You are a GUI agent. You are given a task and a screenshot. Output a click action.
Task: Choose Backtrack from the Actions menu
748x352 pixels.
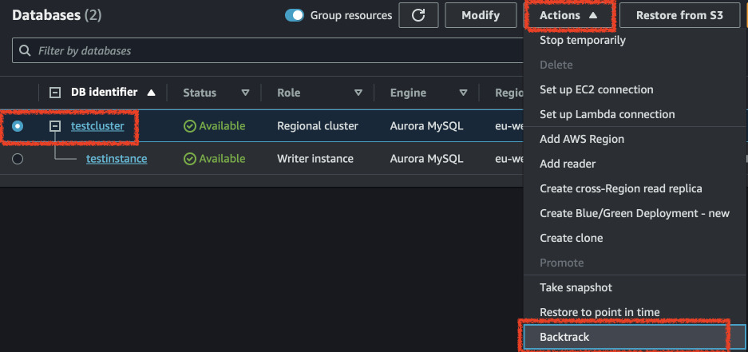[x=564, y=337]
